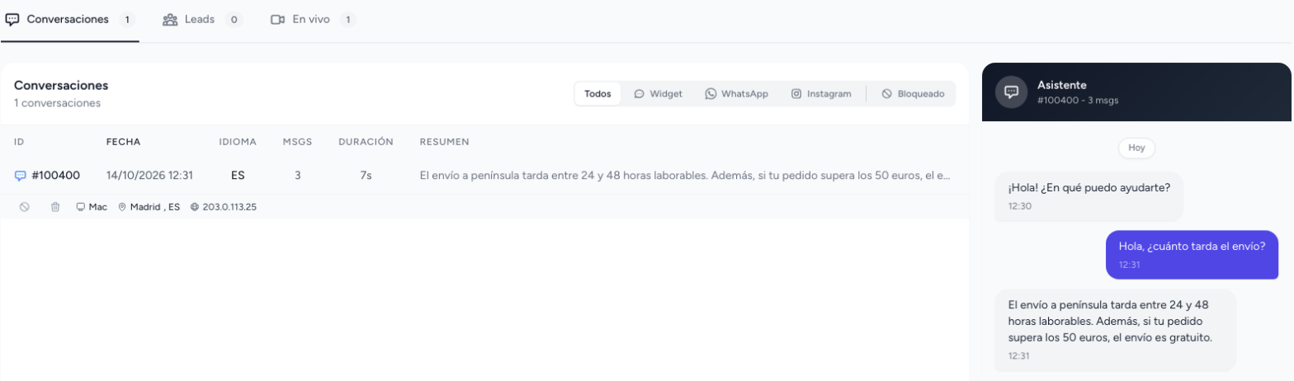1294x381 pixels.
Task: Click the Conversaciones count badge 1
Action: pos(127,20)
